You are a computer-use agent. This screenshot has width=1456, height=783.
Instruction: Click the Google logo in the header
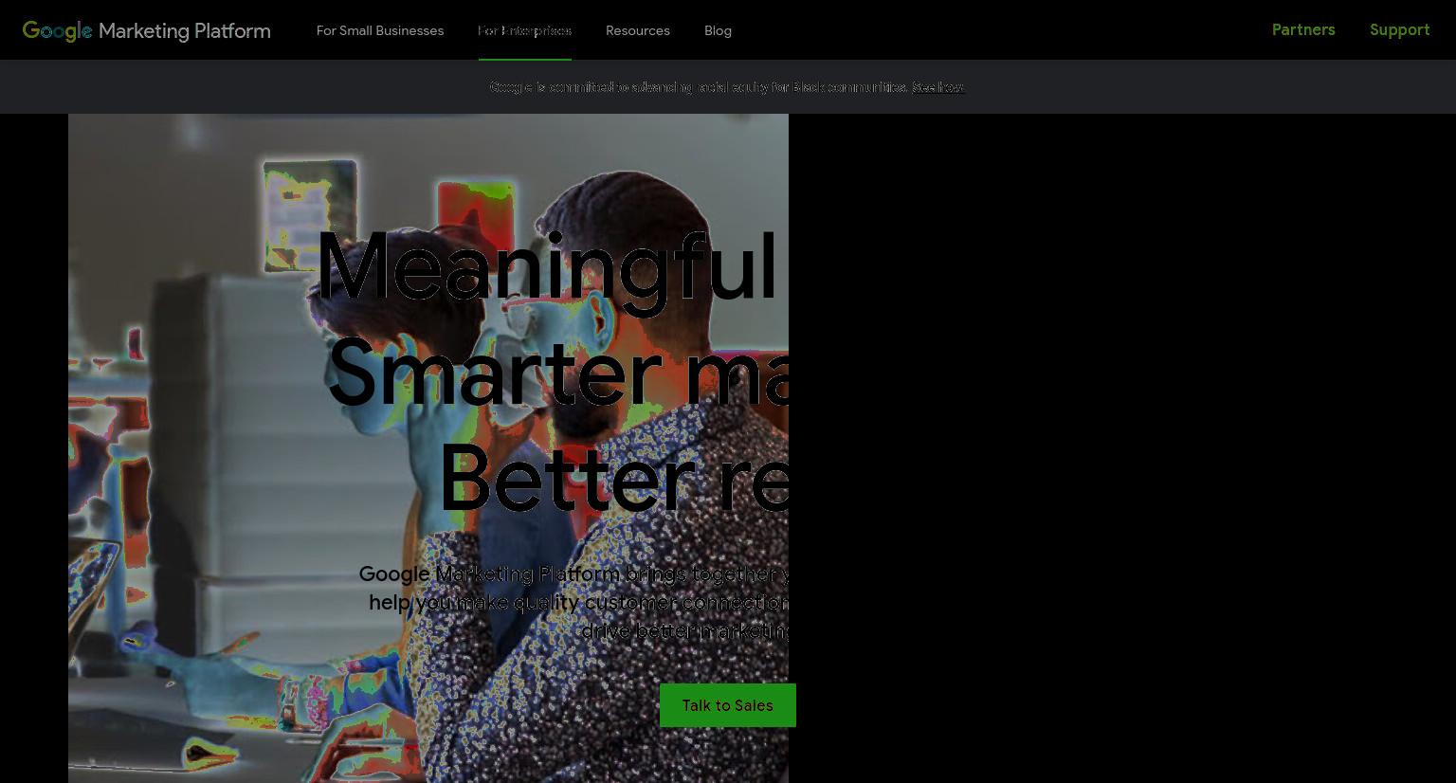click(x=57, y=30)
